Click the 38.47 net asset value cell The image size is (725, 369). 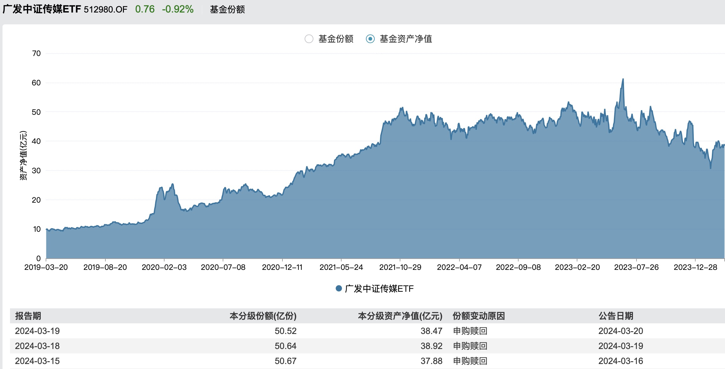click(x=431, y=331)
